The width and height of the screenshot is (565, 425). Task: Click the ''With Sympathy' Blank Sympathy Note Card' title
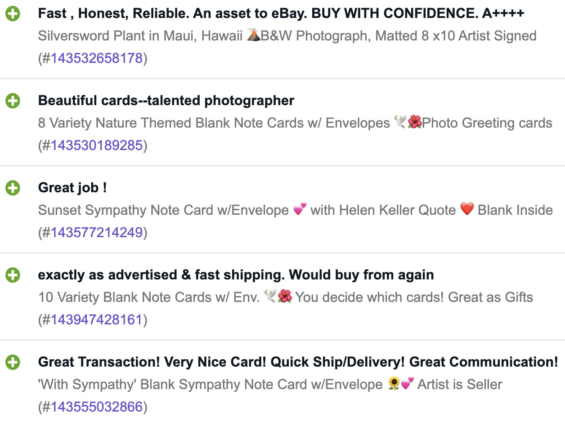coord(270,385)
